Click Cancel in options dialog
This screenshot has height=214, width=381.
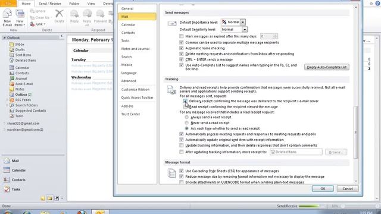point(348,188)
